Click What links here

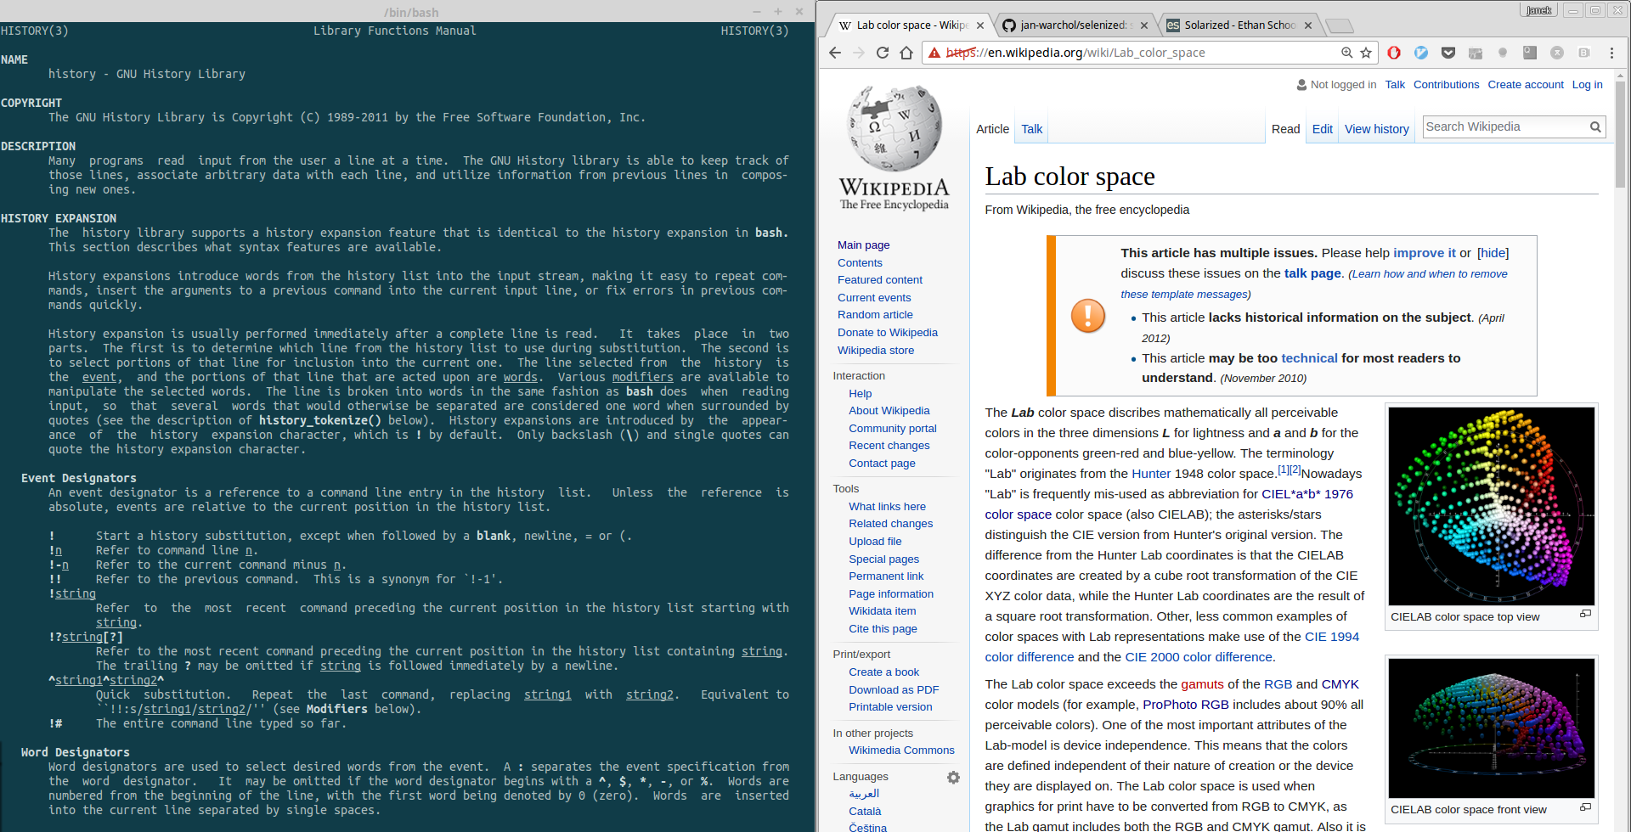[x=887, y=507]
